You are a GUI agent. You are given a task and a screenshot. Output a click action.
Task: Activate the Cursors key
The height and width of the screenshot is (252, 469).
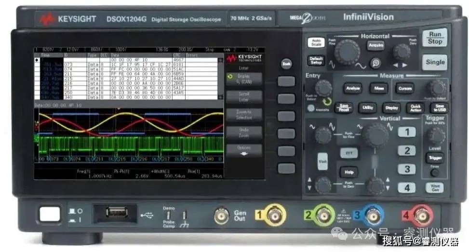tap(405, 89)
